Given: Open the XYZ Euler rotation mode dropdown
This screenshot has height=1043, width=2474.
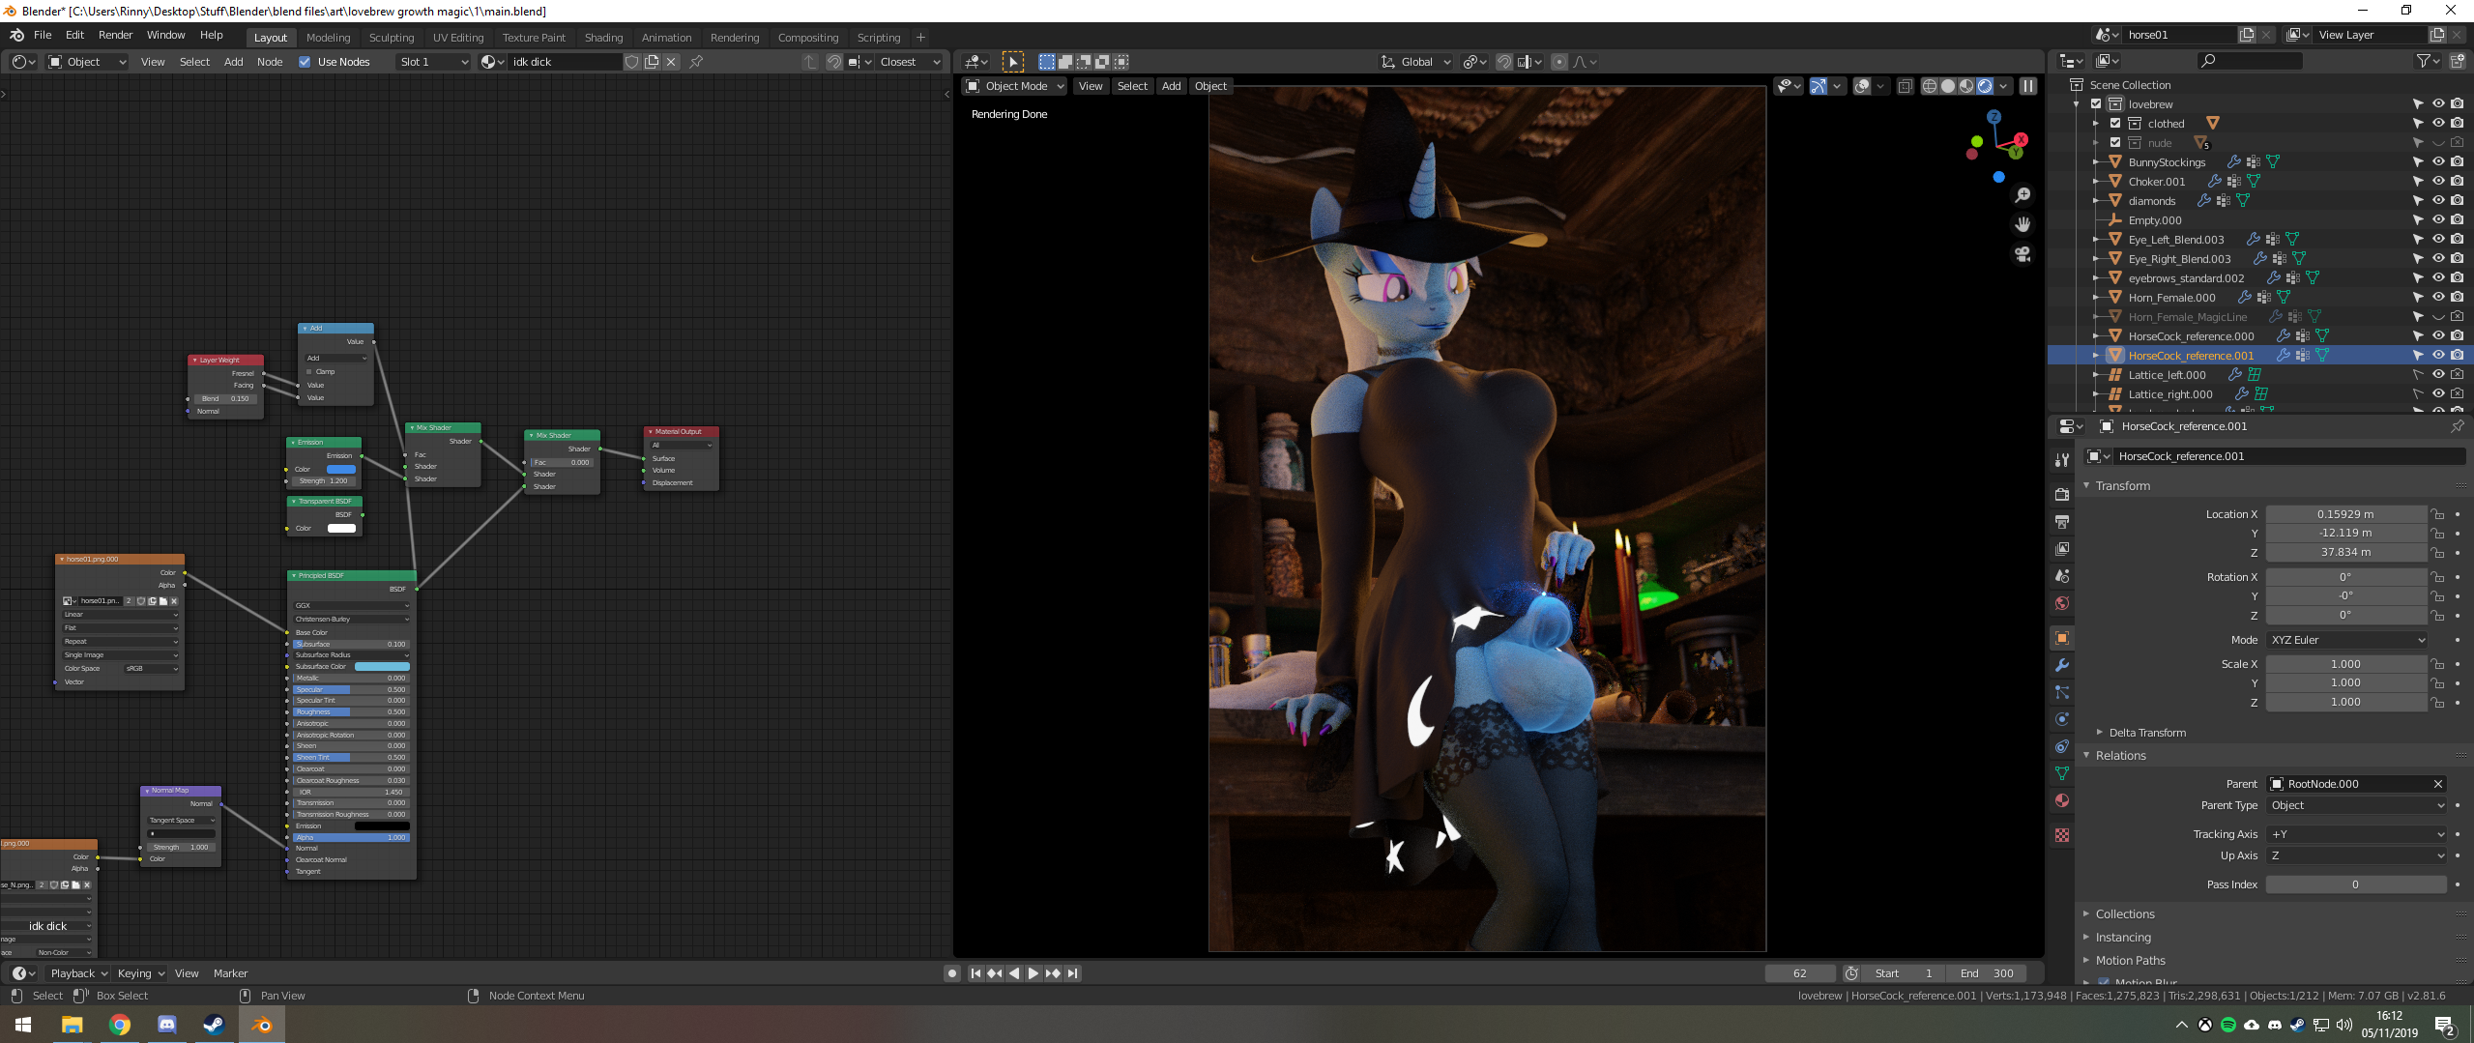Looking at the screenshot, I should (x=2346, y=640).
